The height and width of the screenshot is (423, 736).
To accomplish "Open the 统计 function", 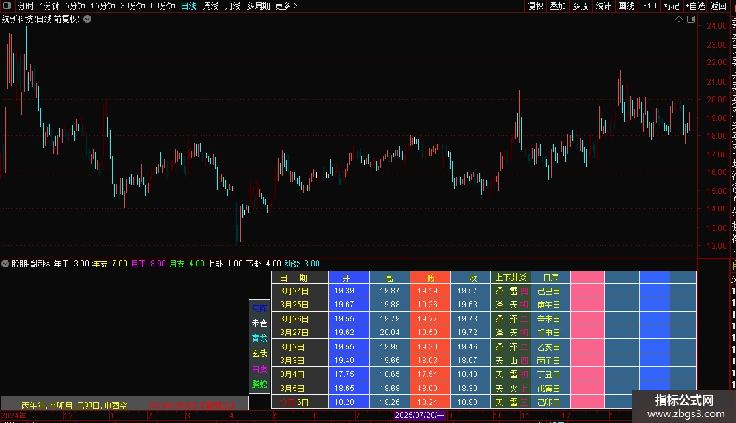I will click(x=603, y=6).
